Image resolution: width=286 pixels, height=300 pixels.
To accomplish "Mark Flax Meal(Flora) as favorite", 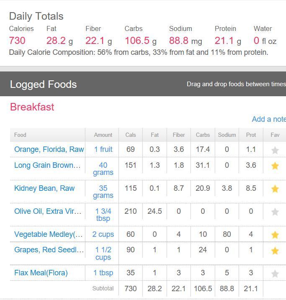I will pos(275,274).
